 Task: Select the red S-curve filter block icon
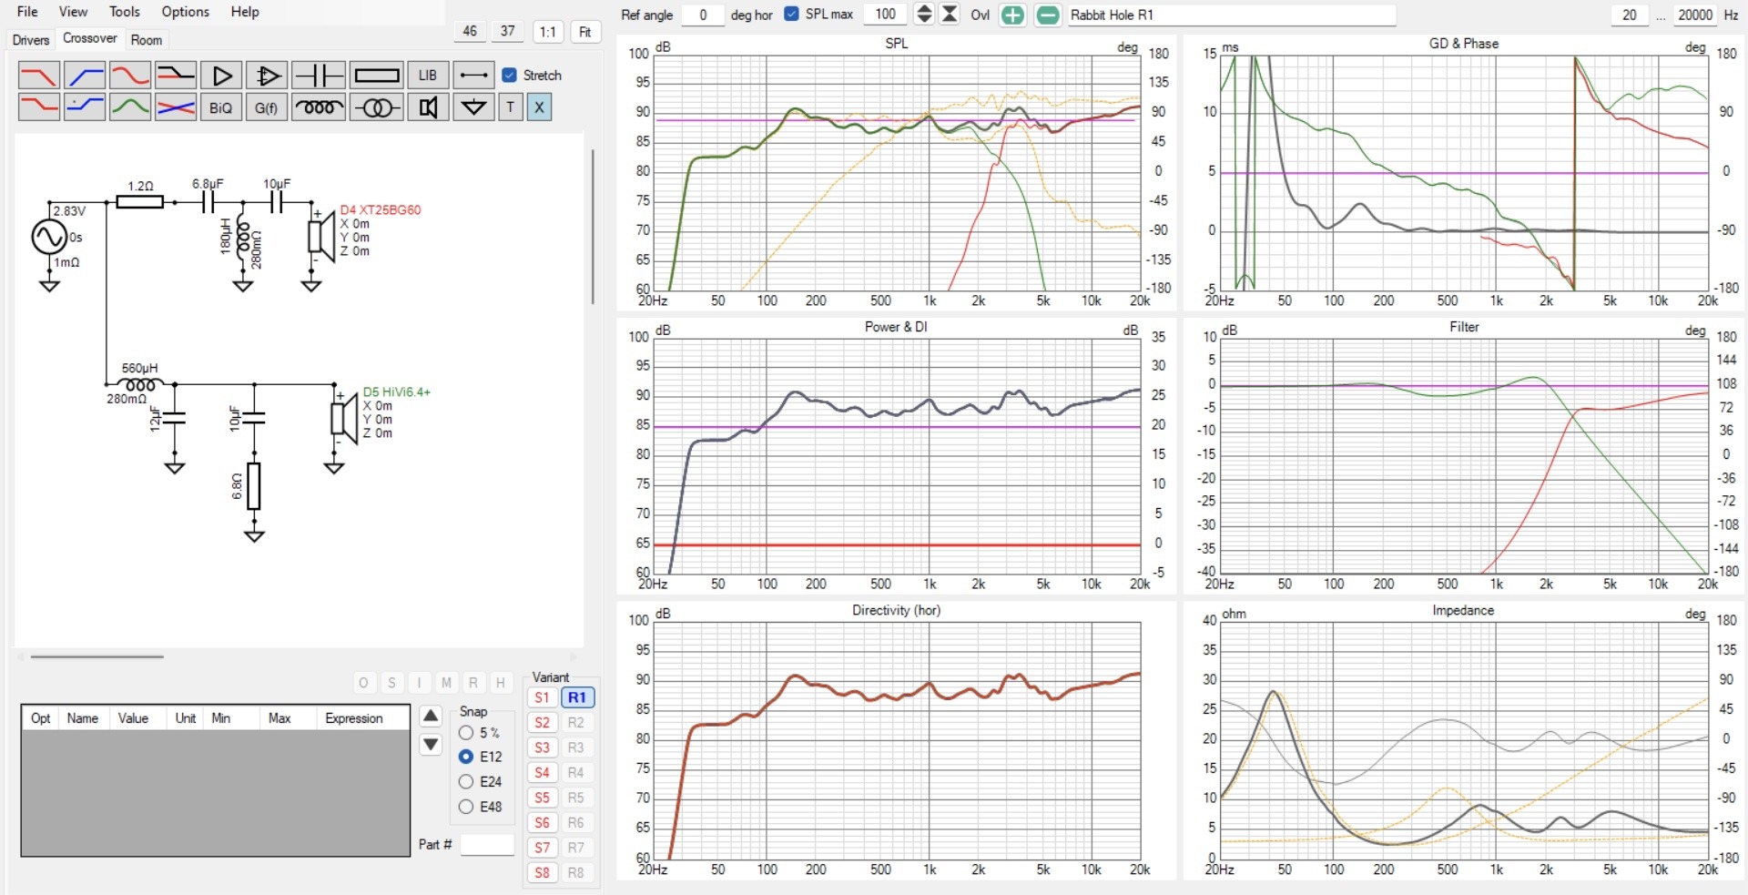click(x=130, y=76)
